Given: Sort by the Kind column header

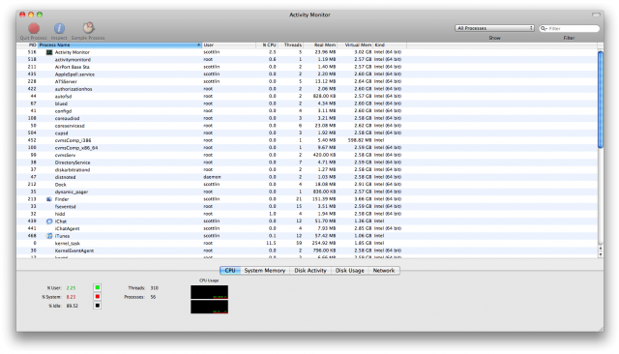Looking at the screenshot, I should [390, 45].
